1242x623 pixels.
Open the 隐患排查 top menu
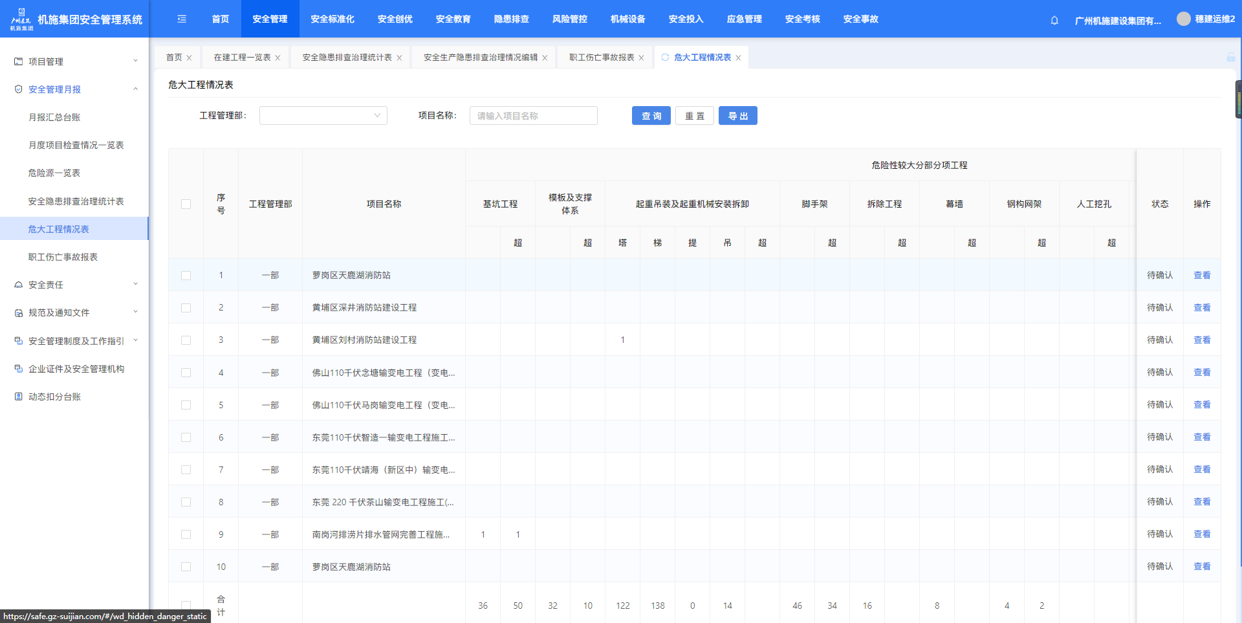tap(511, 19)
